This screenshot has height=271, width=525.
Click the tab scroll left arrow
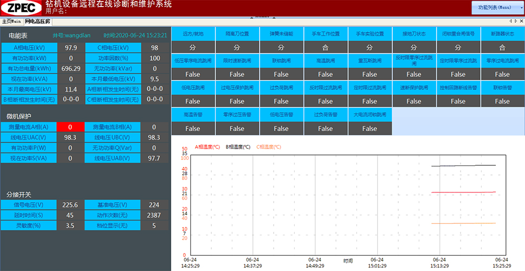coord(510,22)
